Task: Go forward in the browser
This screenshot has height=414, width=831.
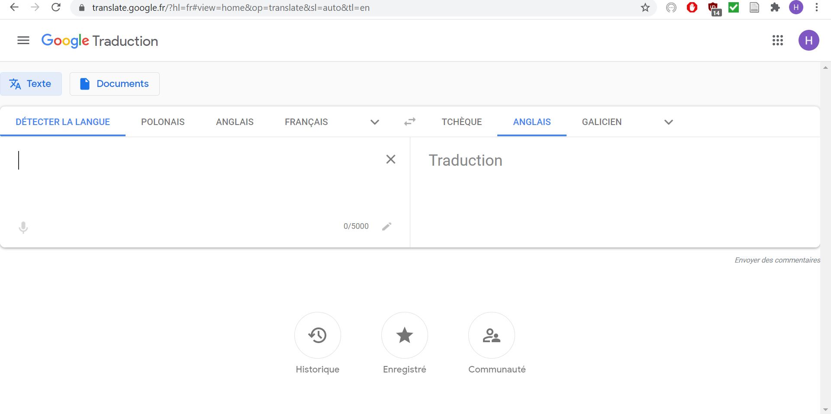Action: point(35,7)
